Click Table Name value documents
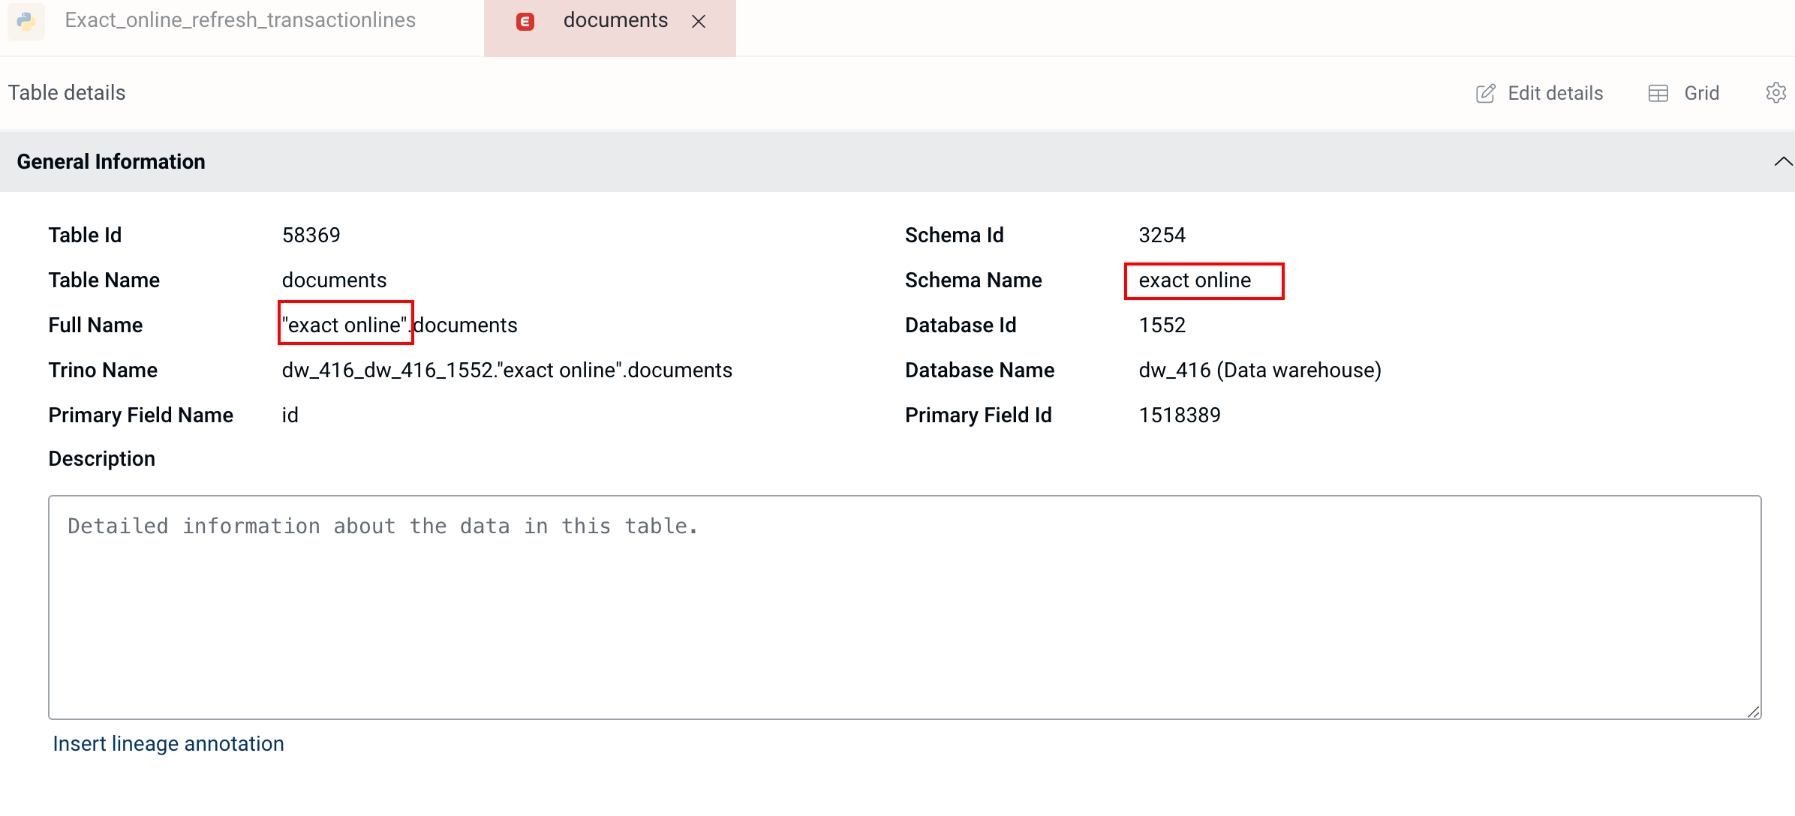This screenshot has width=1795, height=816. [x=334, y=280]
